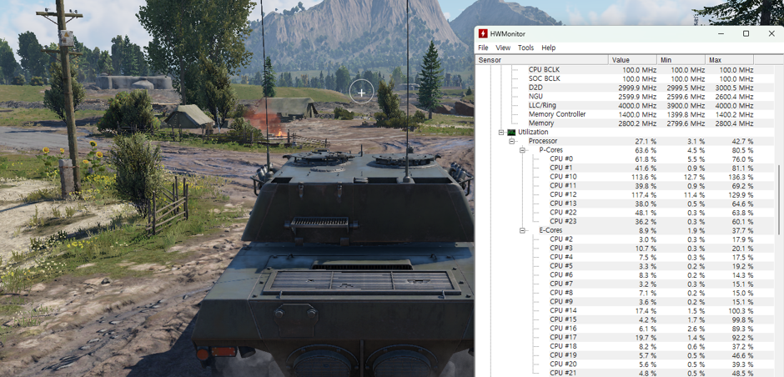Select the CPU #20 row

[625, 364]
